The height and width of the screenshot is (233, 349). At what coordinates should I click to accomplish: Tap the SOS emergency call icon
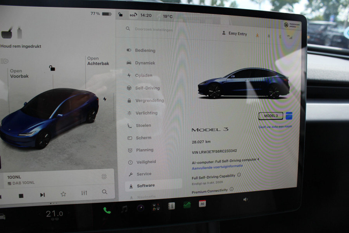click(x=133, y=15)
